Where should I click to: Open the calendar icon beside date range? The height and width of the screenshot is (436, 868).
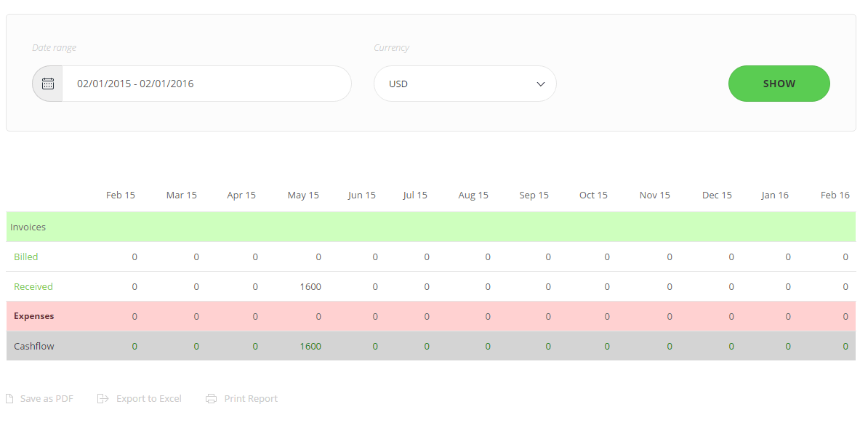point(47,83)
